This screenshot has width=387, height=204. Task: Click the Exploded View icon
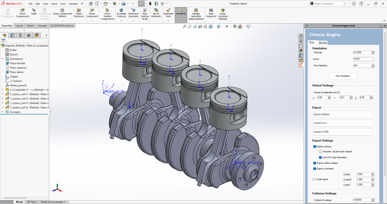[168, 12]
